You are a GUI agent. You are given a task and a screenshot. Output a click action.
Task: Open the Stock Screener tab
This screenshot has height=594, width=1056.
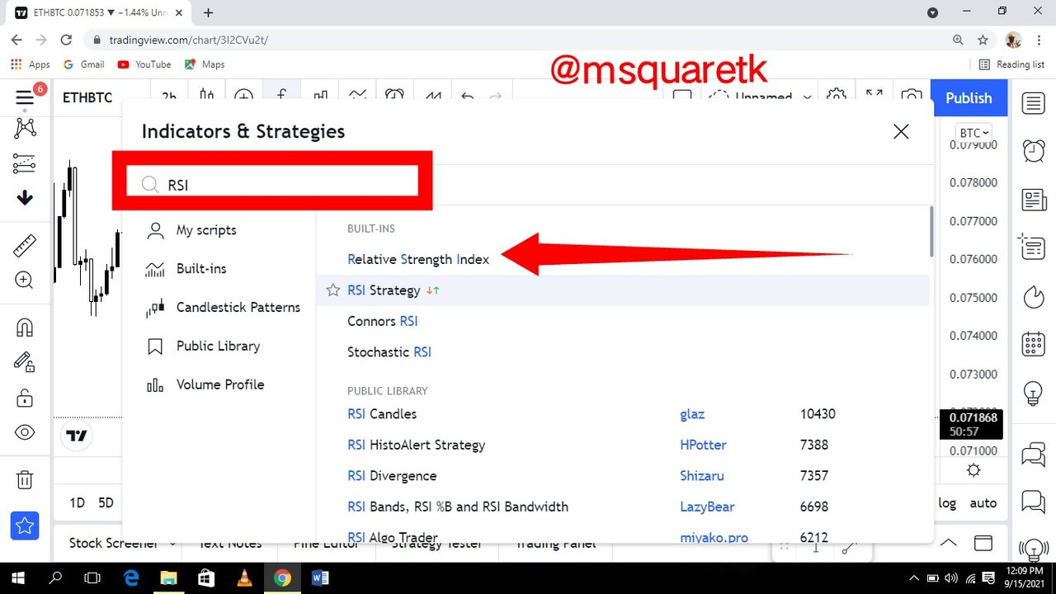[113, 543]
